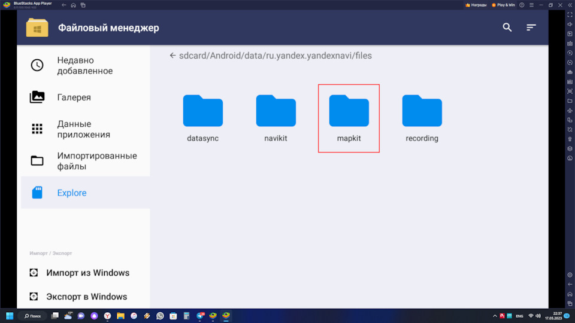Open BlueStacks hamburger menu
This screenshot has width=575, height=323.
coord(531,5)
